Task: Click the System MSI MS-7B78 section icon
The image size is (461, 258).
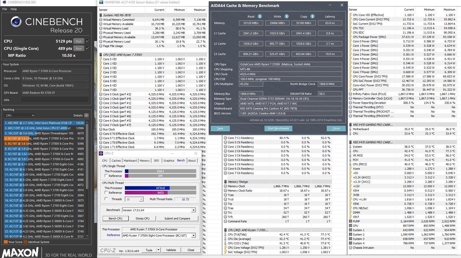Action: (x=101, y=15)
